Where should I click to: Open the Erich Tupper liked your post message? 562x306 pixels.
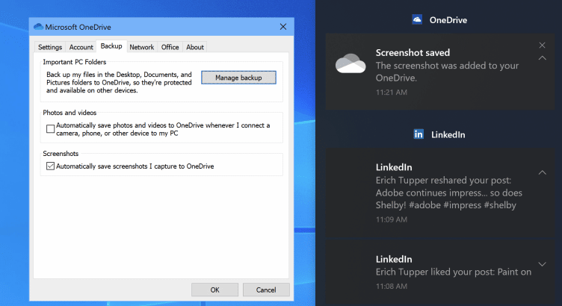pyautogui.click(x=454, y=272)
